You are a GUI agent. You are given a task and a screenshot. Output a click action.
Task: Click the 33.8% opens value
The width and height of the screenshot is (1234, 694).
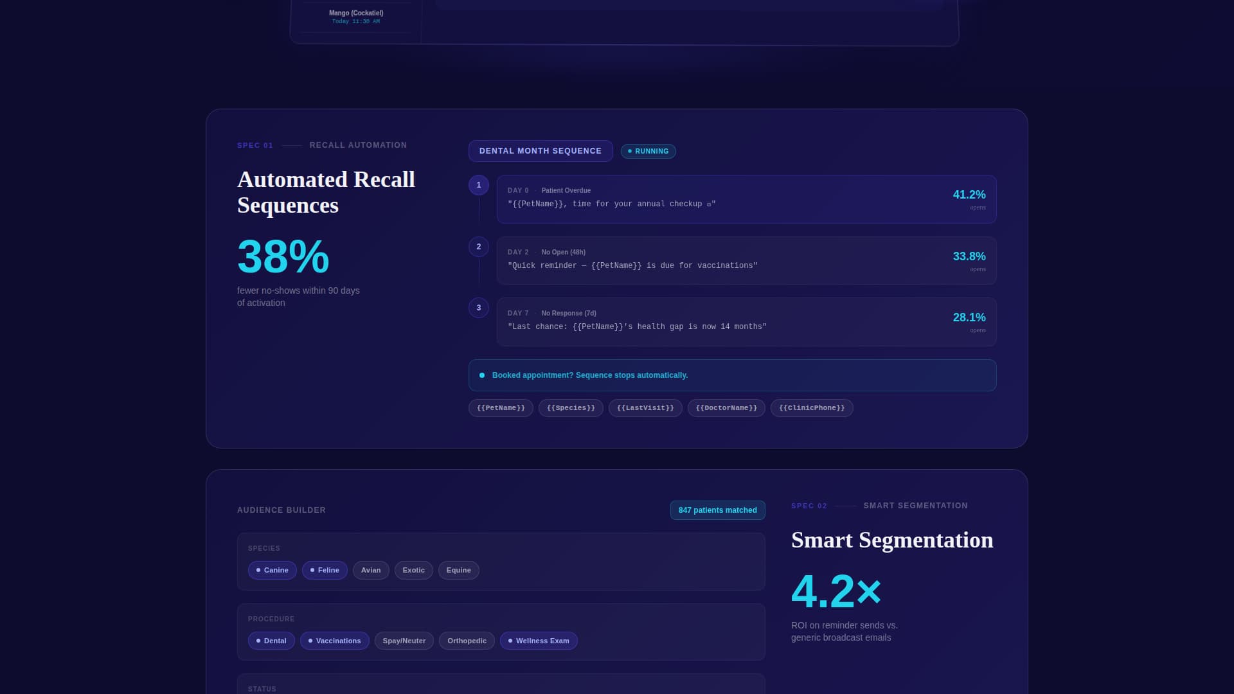click(969, 256)
